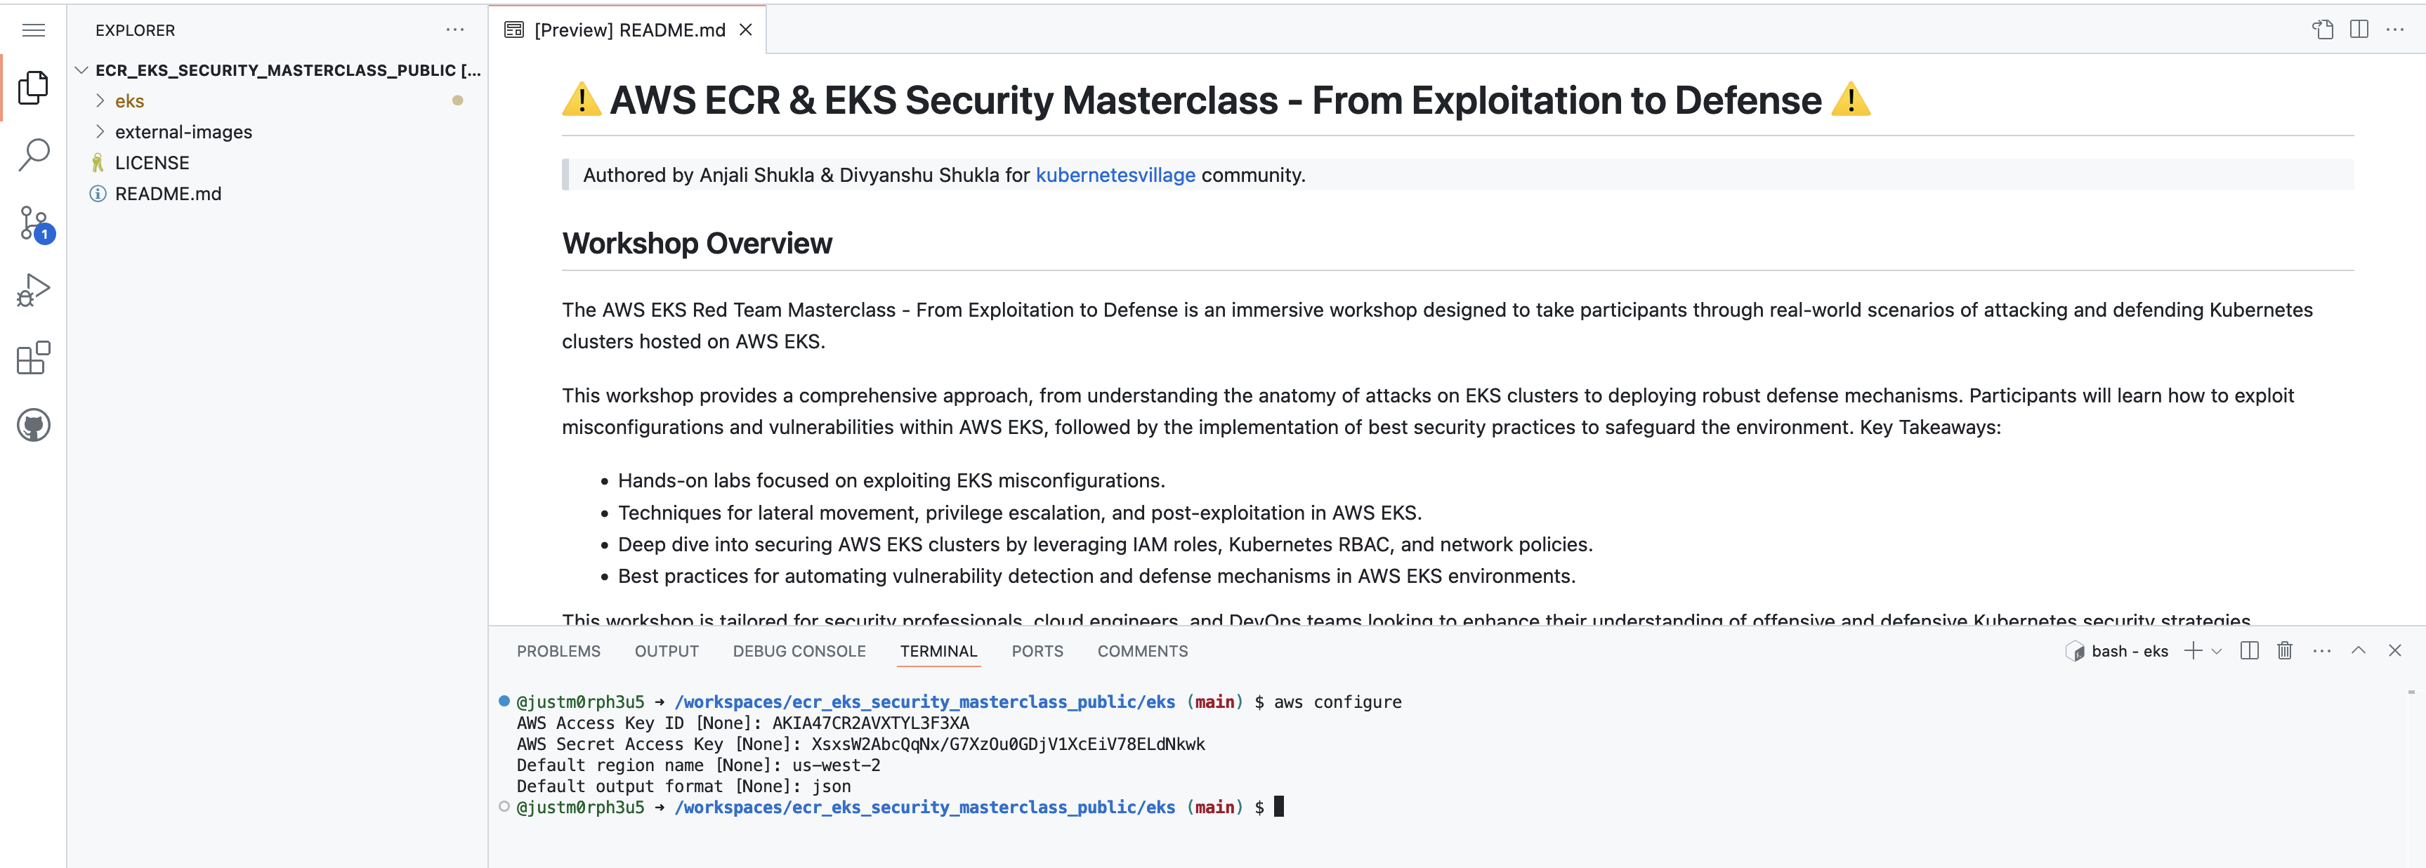Toggle split terminal panel
The image size is (2426, 868).
point(2249,650)
